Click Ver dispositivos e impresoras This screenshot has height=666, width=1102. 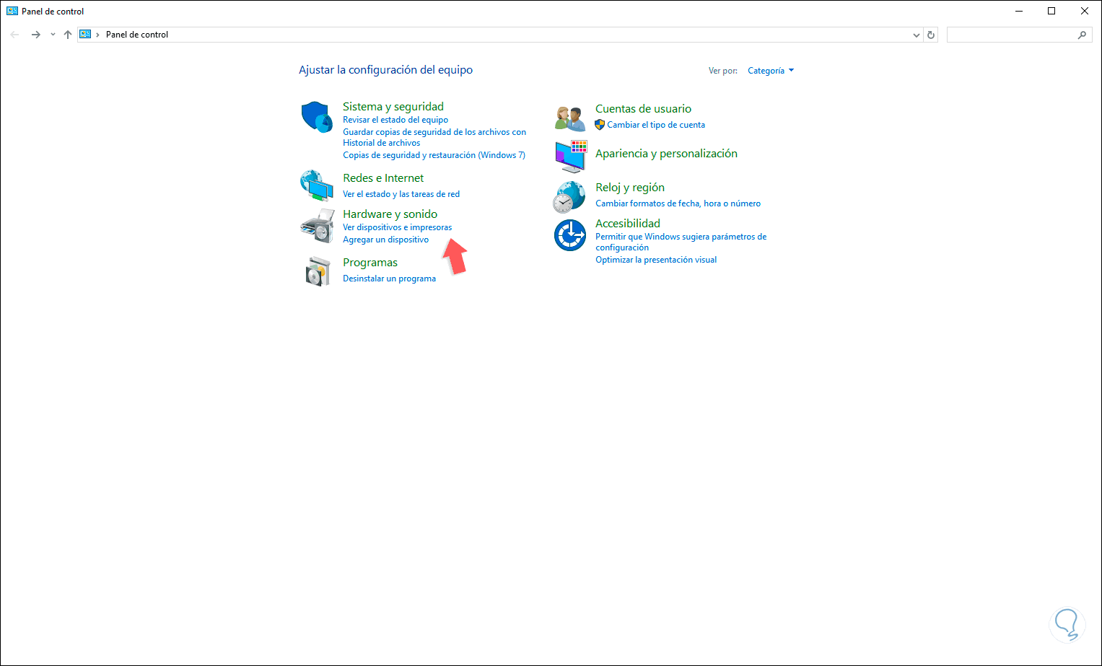click(398, 227)
